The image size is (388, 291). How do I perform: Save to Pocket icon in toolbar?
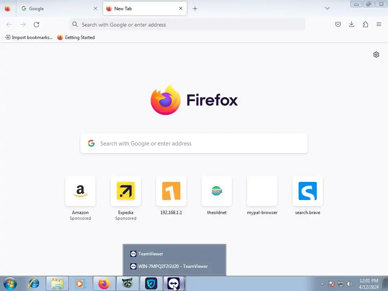338,24
